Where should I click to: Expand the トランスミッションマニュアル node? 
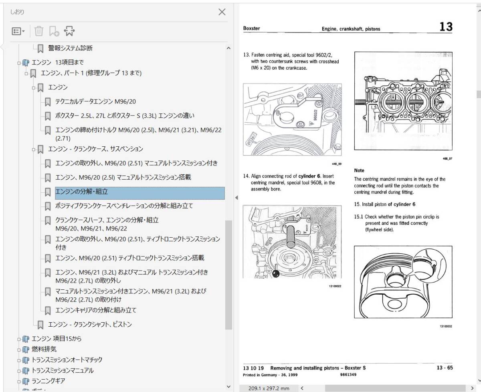click(x=19, y=371)
